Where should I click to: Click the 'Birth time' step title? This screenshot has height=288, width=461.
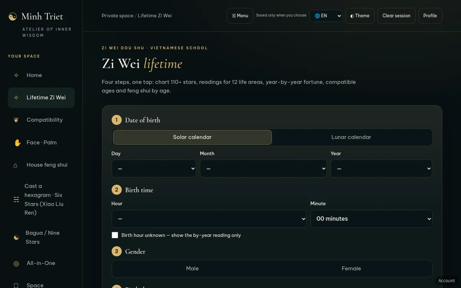[139, 190]
